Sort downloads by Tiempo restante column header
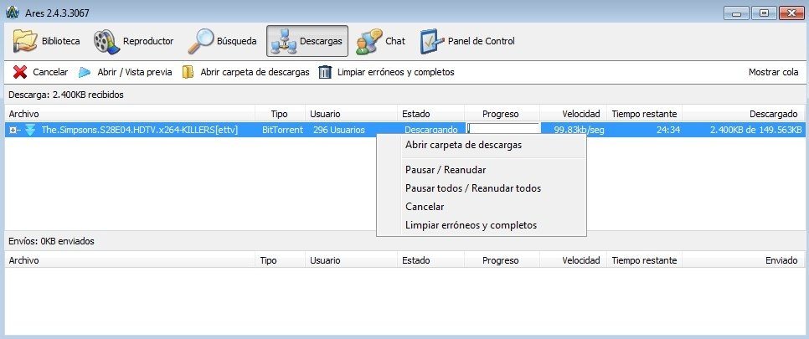The height and width of the screenshot is (339, 809). coord(644,114)
